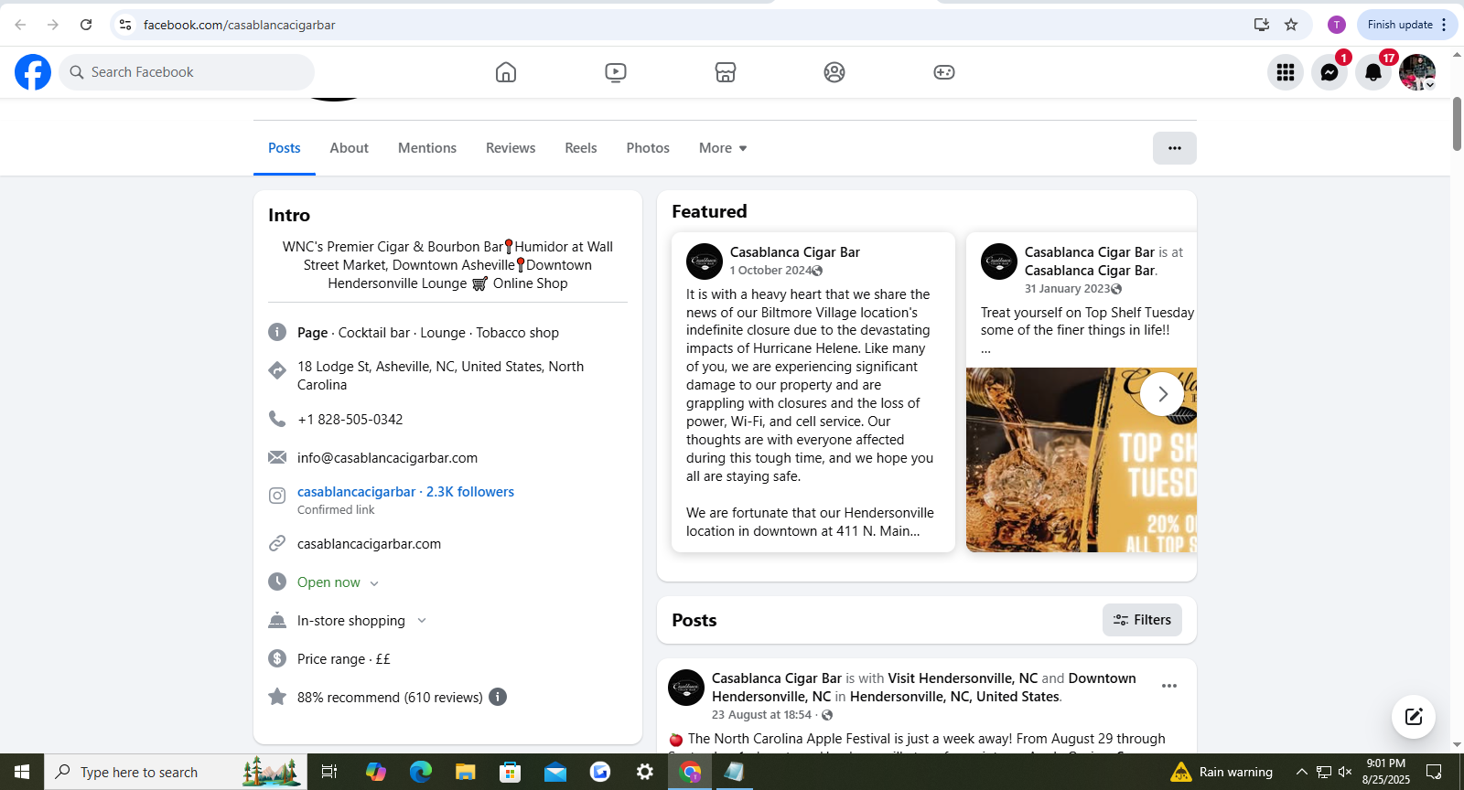Click the reviews info icon
The width and height of the screenshot is (1464, 790).
coord(498,697)
